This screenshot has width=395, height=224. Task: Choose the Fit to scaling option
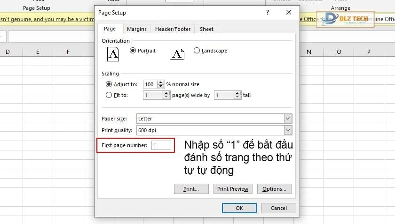coord(109,95)
